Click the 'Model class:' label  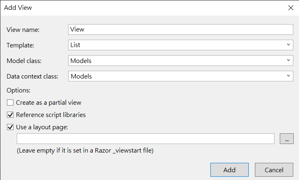(24, 61)
